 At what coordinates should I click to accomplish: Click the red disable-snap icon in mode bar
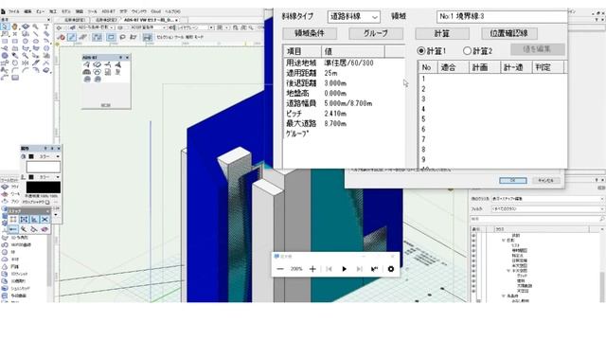coord(61,38)
